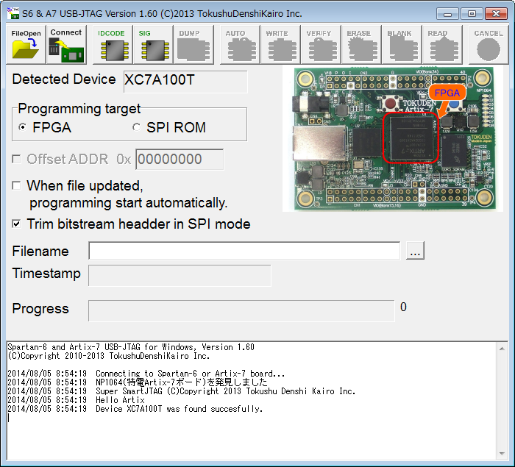The image size is (515, 467).
Task: Select FPGA as programming target
Action: [x=23, y=128]
